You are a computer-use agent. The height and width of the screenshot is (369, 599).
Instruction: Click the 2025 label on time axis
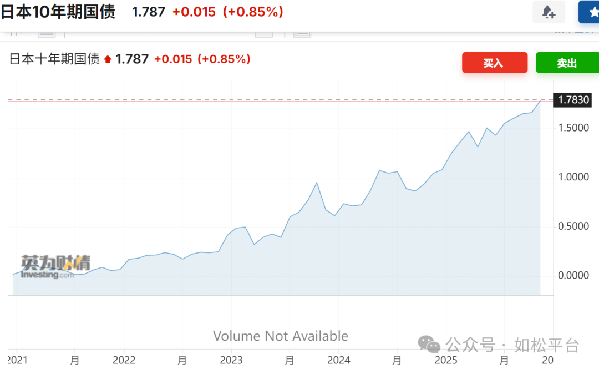point(446,360)
